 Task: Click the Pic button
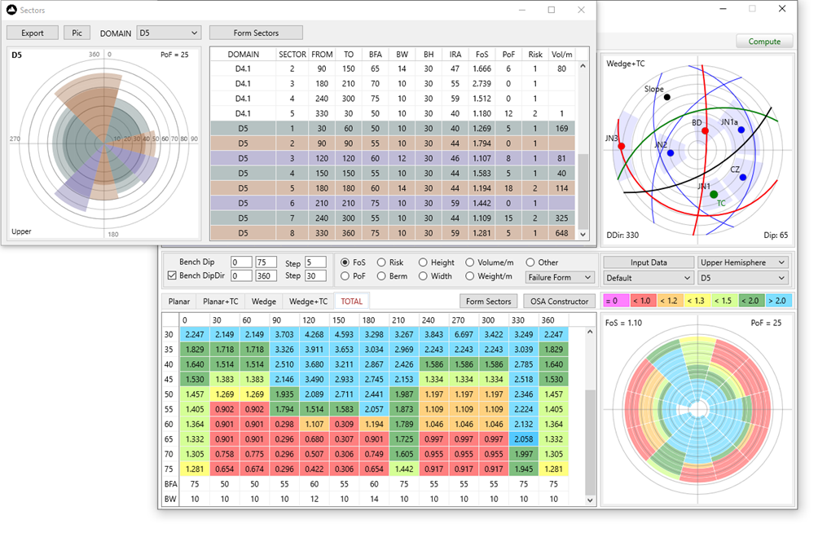77,33
